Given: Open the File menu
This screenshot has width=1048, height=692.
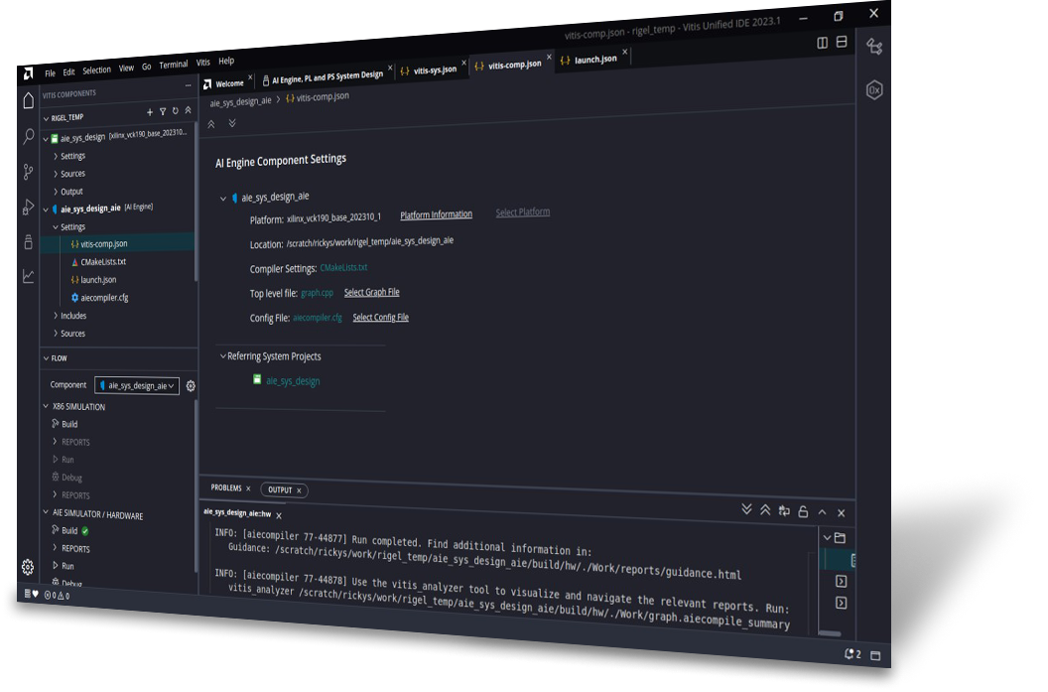Looking at the screenshot, I should (51, 73).
